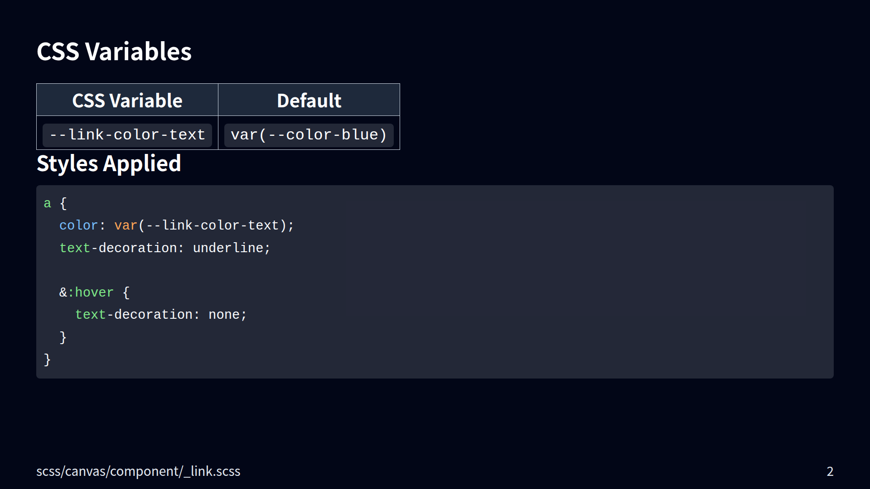Click the "&" before the hover selector

[63, 292]
